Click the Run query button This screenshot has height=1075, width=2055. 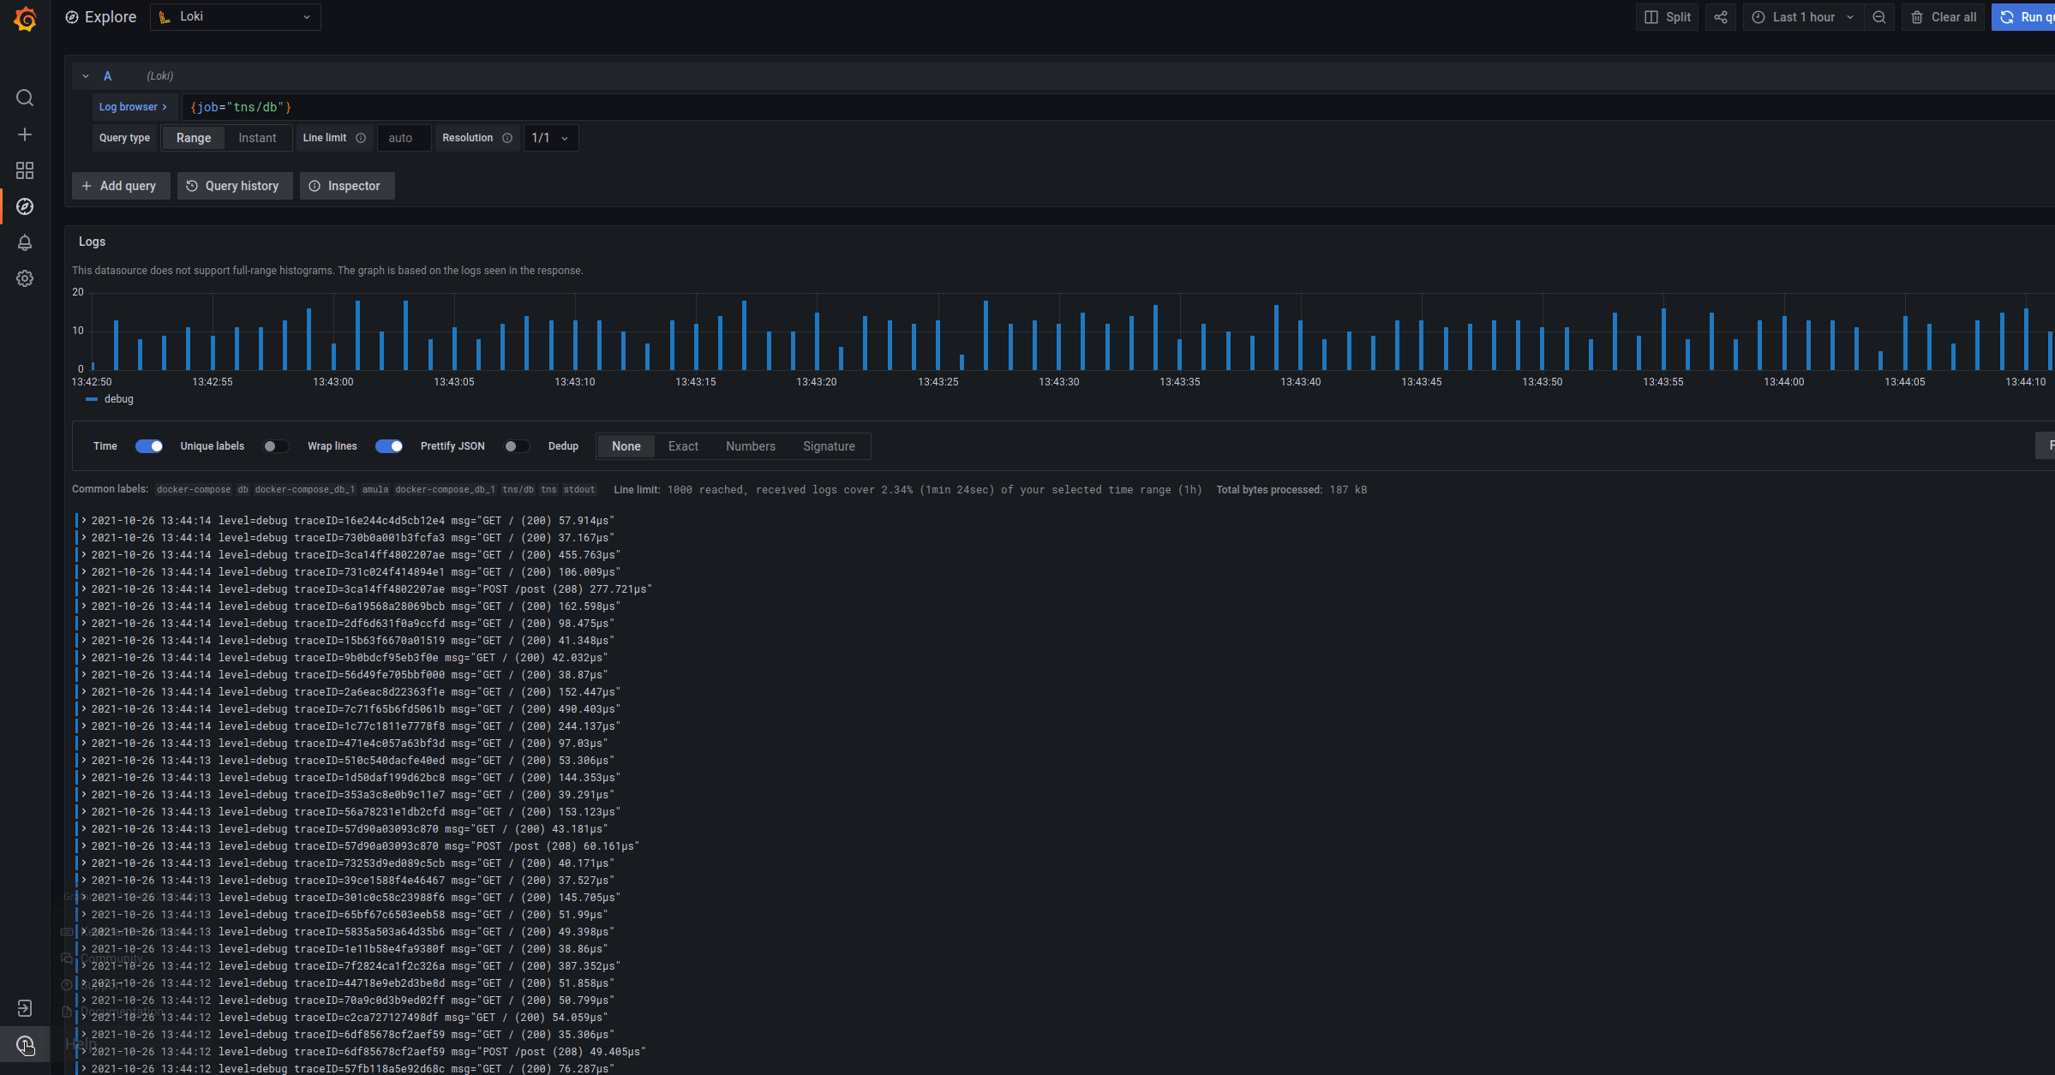click(x=2025, y=17)
